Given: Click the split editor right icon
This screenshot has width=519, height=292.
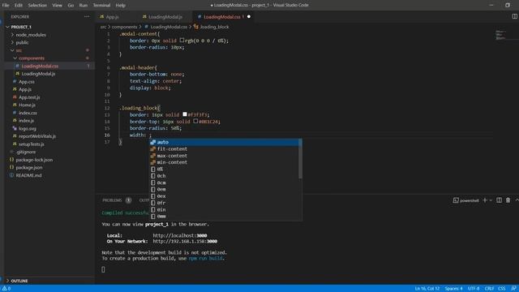Looking at the screenshot, I should coord(514,16).
